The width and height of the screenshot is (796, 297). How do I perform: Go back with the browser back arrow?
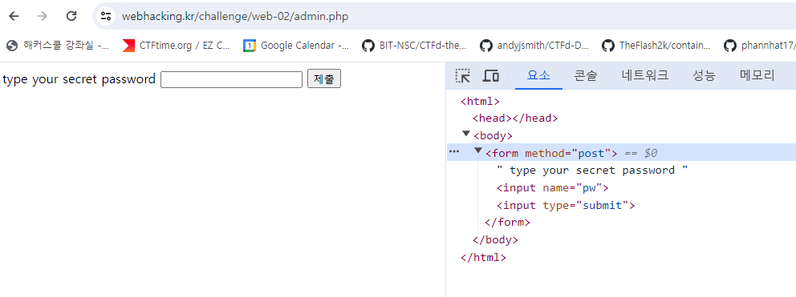(14, 16)
